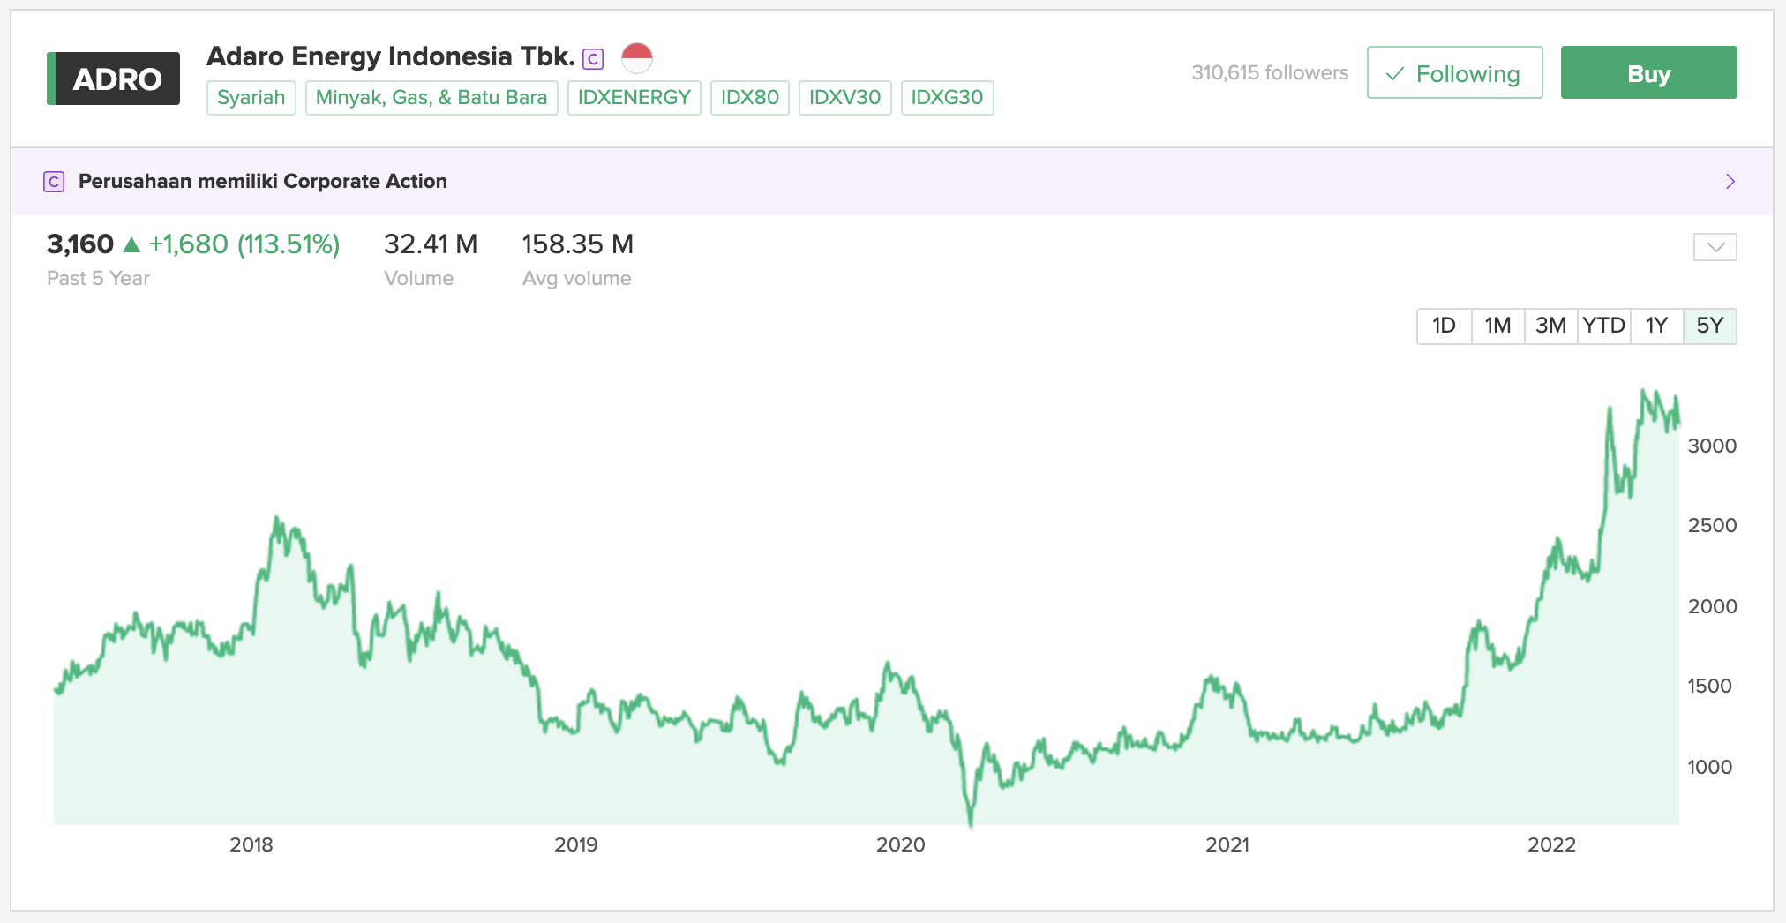Open corporate action details via right chevron
The image size is (1786, 923).
(x=1730, y=182)
